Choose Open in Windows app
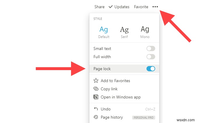This screenshot has height=123, width=198. [x=121, y=97]
